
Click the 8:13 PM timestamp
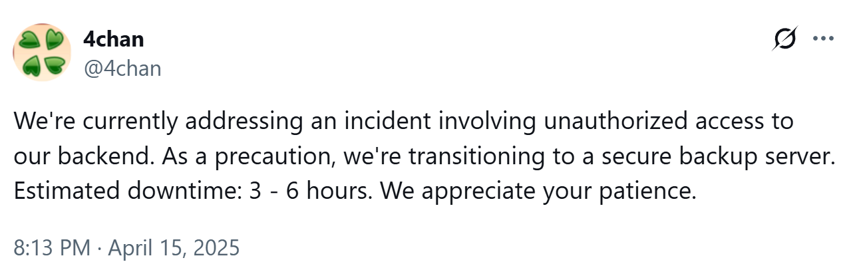pos(51,247)
